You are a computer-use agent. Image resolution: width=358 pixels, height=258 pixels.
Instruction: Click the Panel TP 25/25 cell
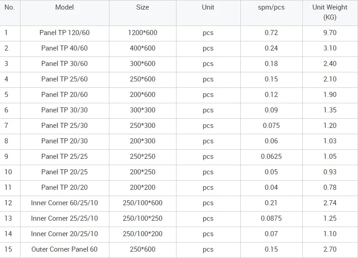tap(64, 157)
